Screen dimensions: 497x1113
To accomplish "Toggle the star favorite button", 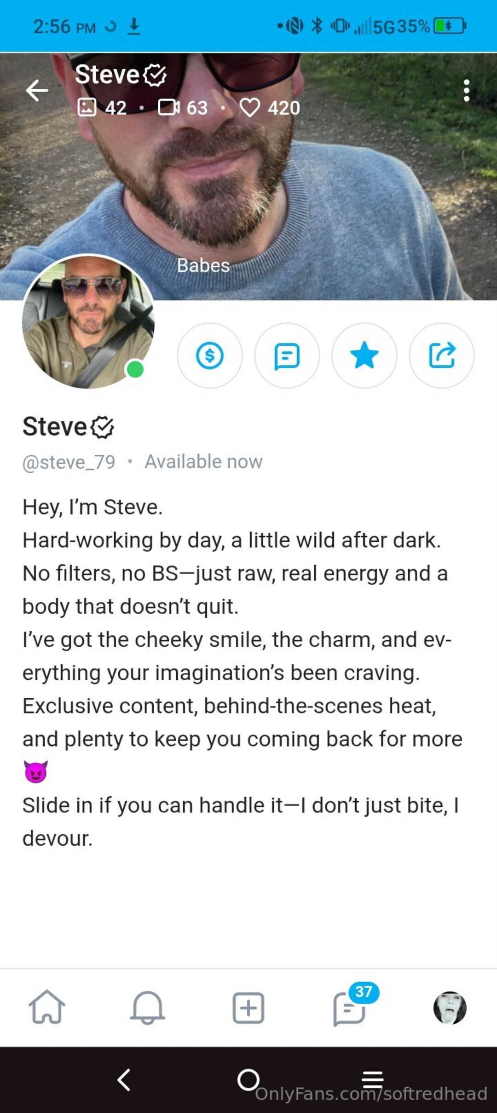I will coord(364,355).
